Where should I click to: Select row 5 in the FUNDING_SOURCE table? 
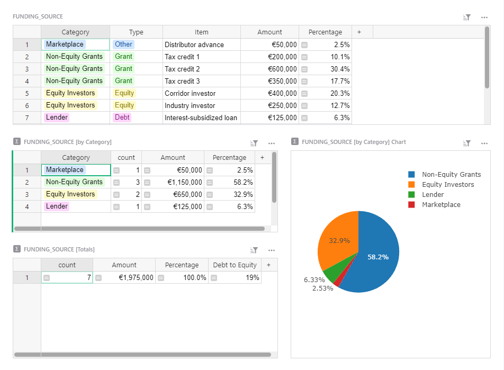tap(26, 93)
